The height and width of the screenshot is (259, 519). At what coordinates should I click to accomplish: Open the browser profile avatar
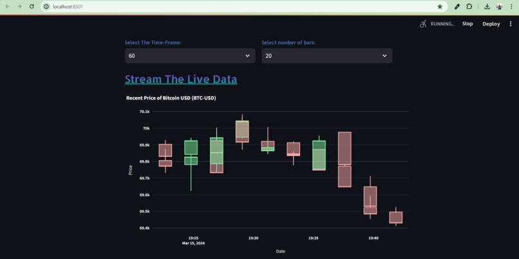[500, 6]
